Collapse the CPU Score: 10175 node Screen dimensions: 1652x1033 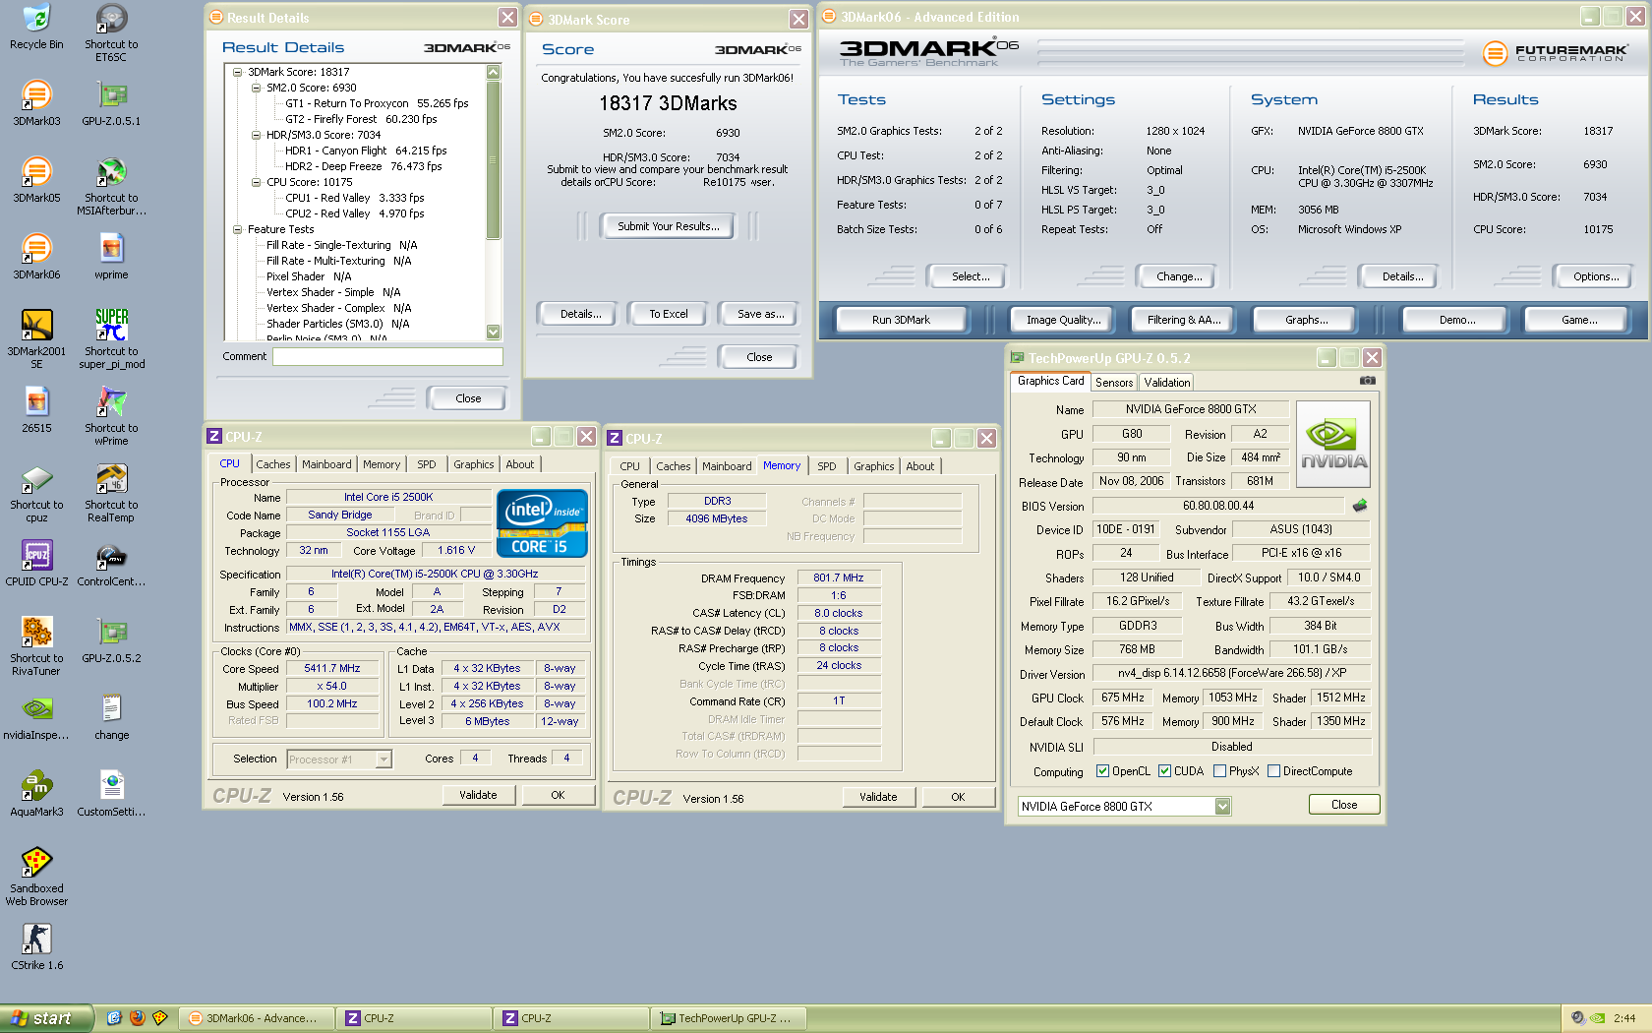coord(256,182)
